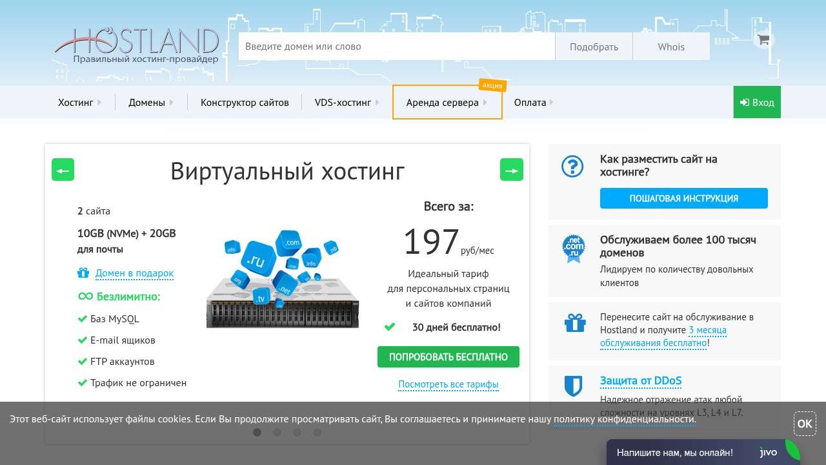Expand the Оплата menu arrow
Viewport: 826px width, 465px height.
pos(552,102)
